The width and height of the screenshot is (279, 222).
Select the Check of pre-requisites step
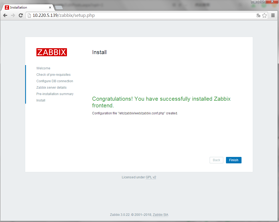[53, 75]
